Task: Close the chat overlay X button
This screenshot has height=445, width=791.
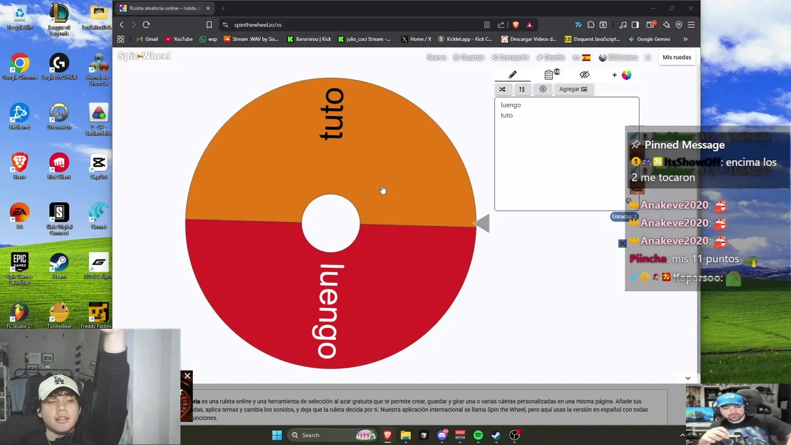Action: (x=622, y=244)
